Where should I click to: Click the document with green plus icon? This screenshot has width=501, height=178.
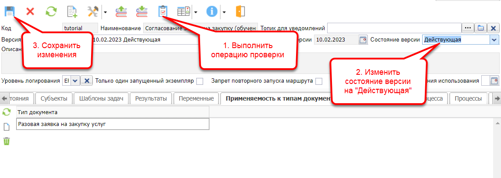(x=72, y=11)
